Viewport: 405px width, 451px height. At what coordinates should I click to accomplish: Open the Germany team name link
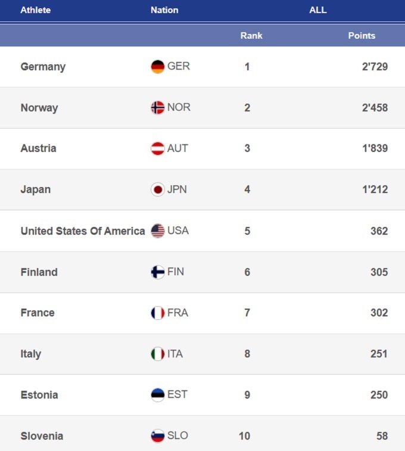coord(43,67)
